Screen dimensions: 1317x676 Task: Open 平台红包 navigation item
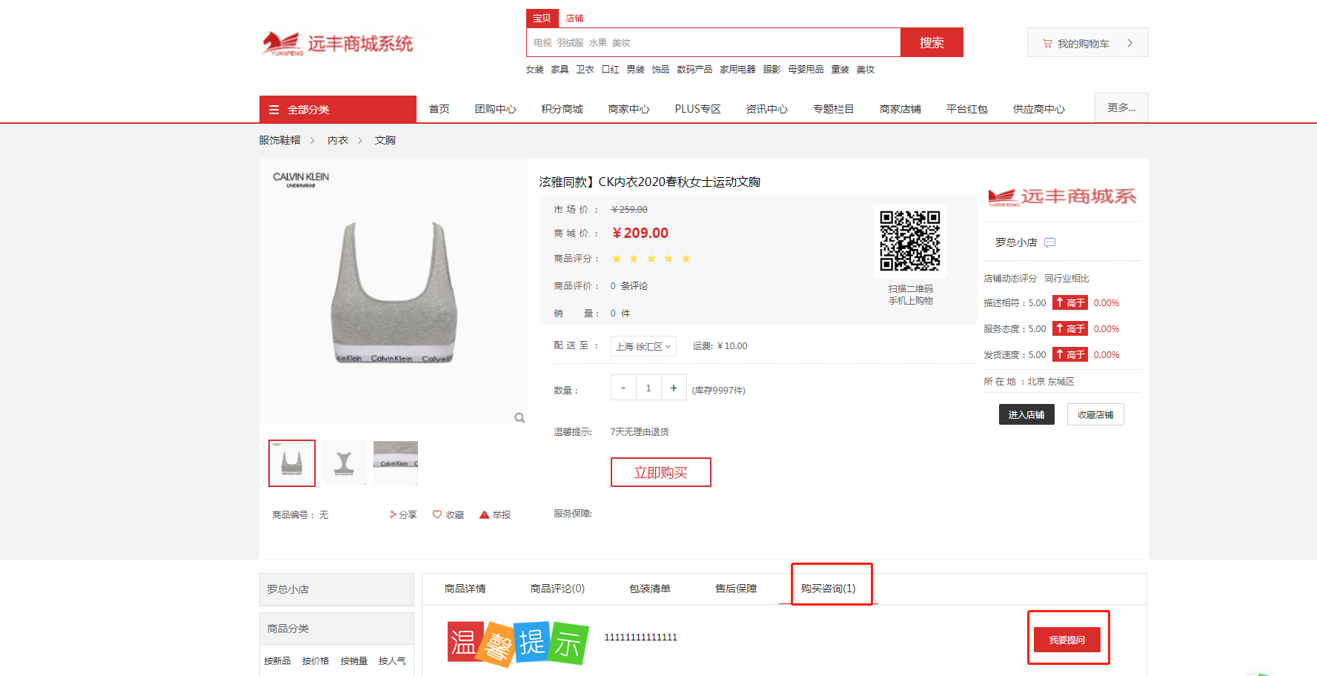[x=966, y=109]
